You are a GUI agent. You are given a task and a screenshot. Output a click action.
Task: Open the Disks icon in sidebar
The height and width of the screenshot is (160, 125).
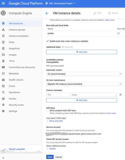pos(3,42)
